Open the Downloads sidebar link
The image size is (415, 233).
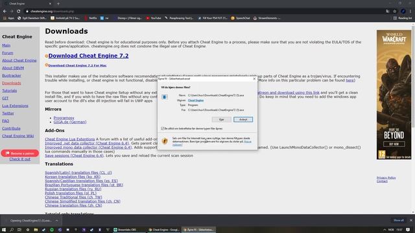click(x=12, y=83)
